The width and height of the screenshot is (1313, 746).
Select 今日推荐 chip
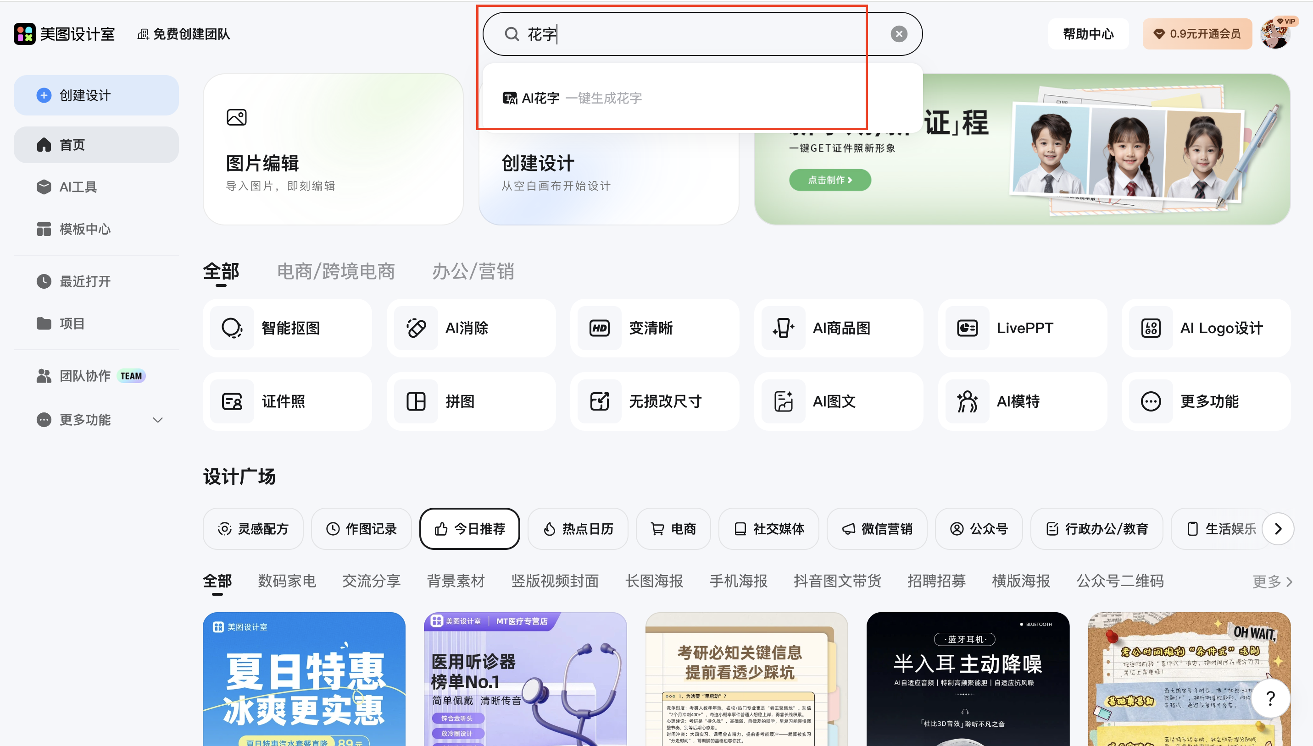tap(470, 529)
